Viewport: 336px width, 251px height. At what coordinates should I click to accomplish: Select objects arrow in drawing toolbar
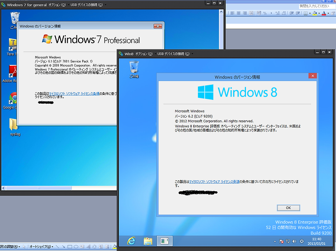(24, 247)
